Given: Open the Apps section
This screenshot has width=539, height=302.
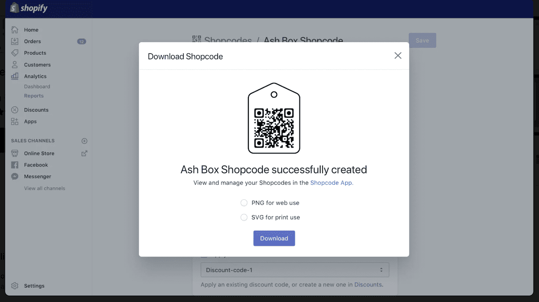Looking at the screenshot, I should pos(30,121).
